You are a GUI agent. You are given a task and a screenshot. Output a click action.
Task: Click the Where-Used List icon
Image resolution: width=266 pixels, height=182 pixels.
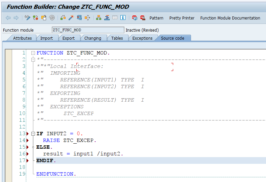(87, 17)
